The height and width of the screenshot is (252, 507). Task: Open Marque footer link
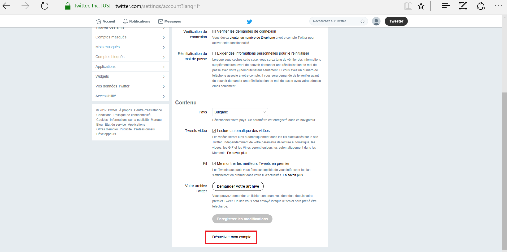click(156, 120)
